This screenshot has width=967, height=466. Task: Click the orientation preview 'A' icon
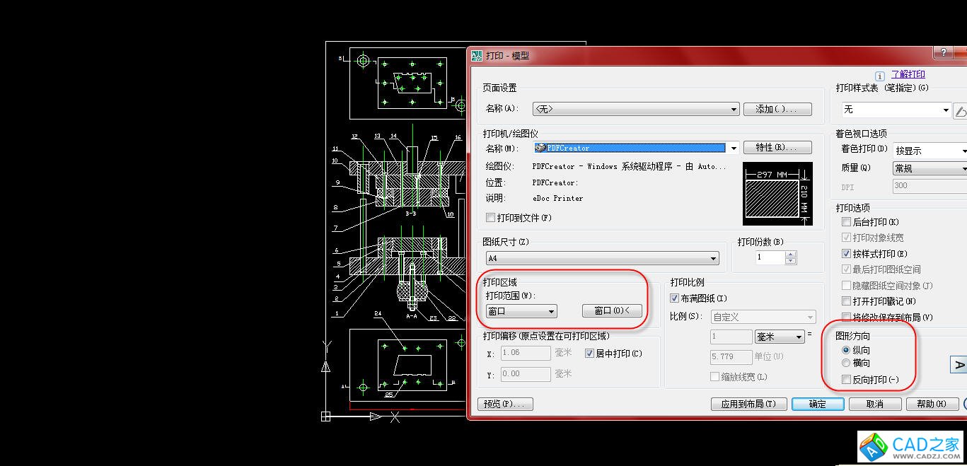point(958,364)
